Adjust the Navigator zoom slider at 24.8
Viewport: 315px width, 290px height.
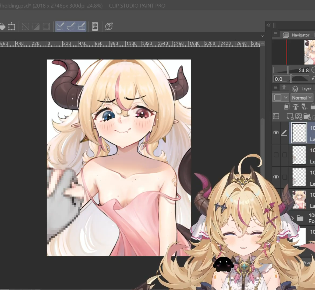tap(291, 70)
